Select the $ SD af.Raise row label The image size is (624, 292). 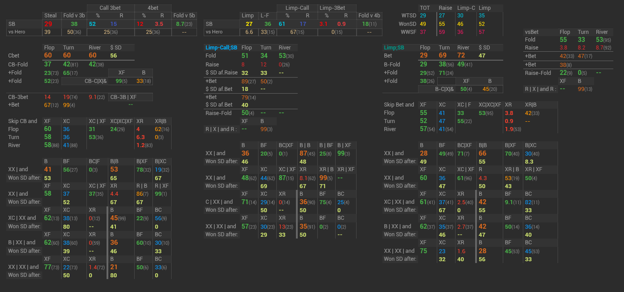pos(222,73)
